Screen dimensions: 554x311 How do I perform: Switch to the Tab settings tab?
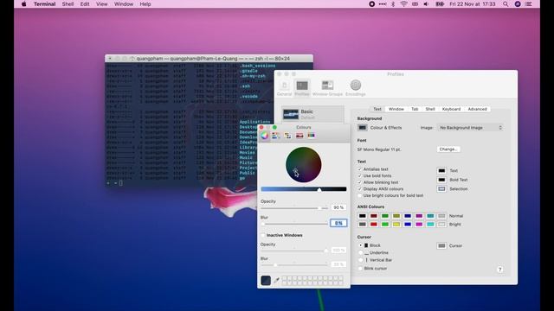pyautogui.click(x=415, y=110)
